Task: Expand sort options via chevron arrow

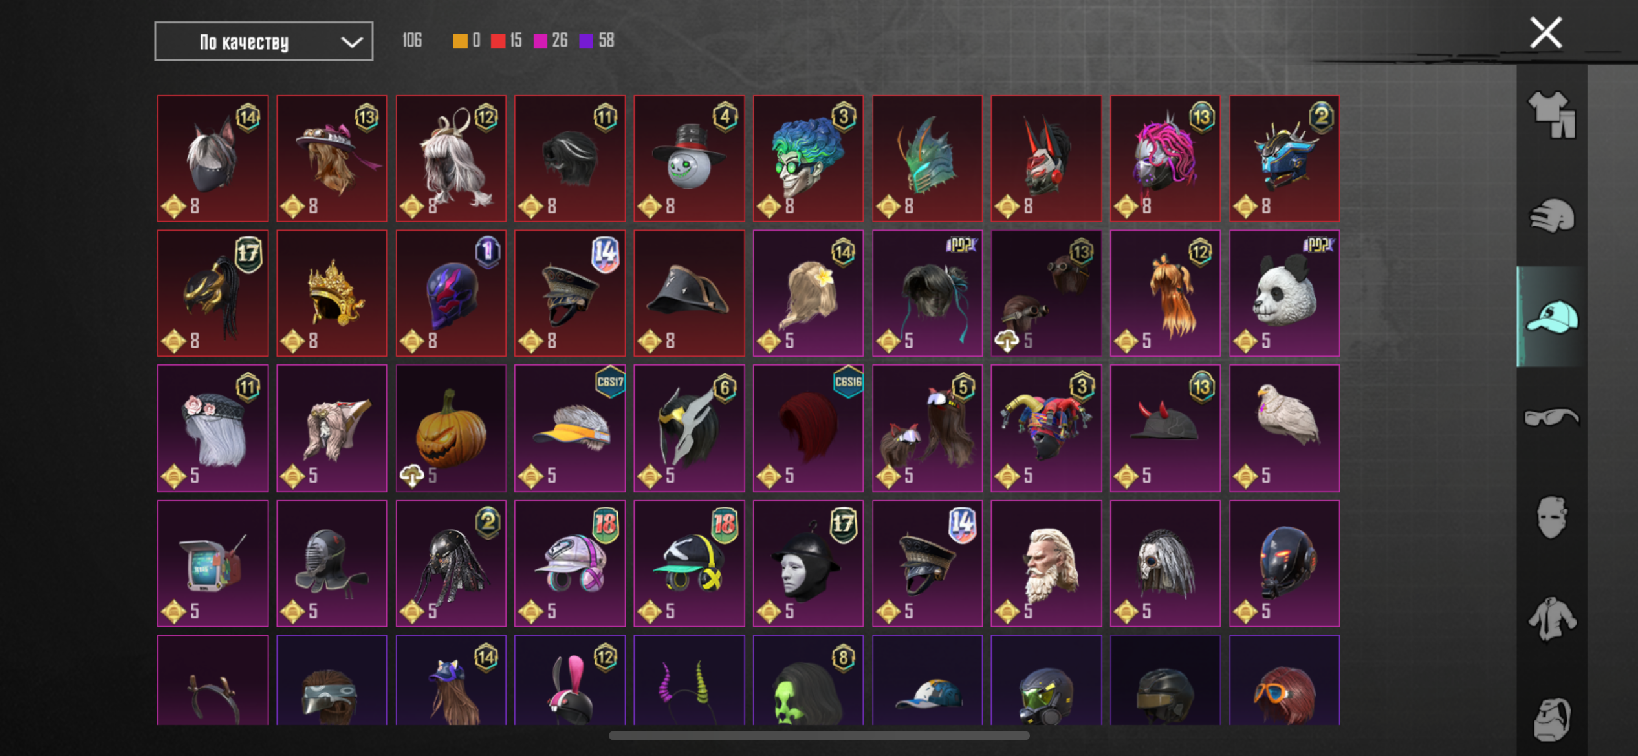Action: 351,43
